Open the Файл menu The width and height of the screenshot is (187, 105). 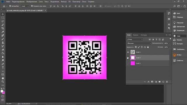(8, 2)
